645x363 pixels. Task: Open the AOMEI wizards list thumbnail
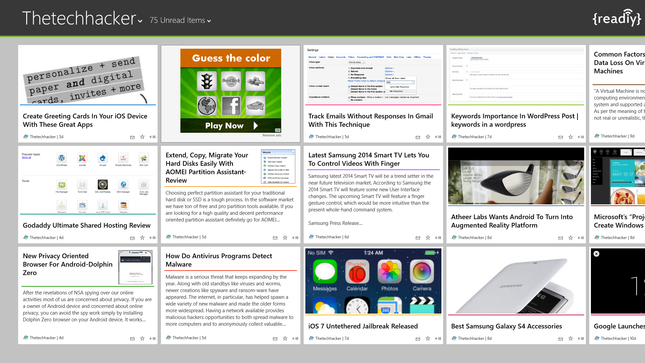click(x=278, y=166)
